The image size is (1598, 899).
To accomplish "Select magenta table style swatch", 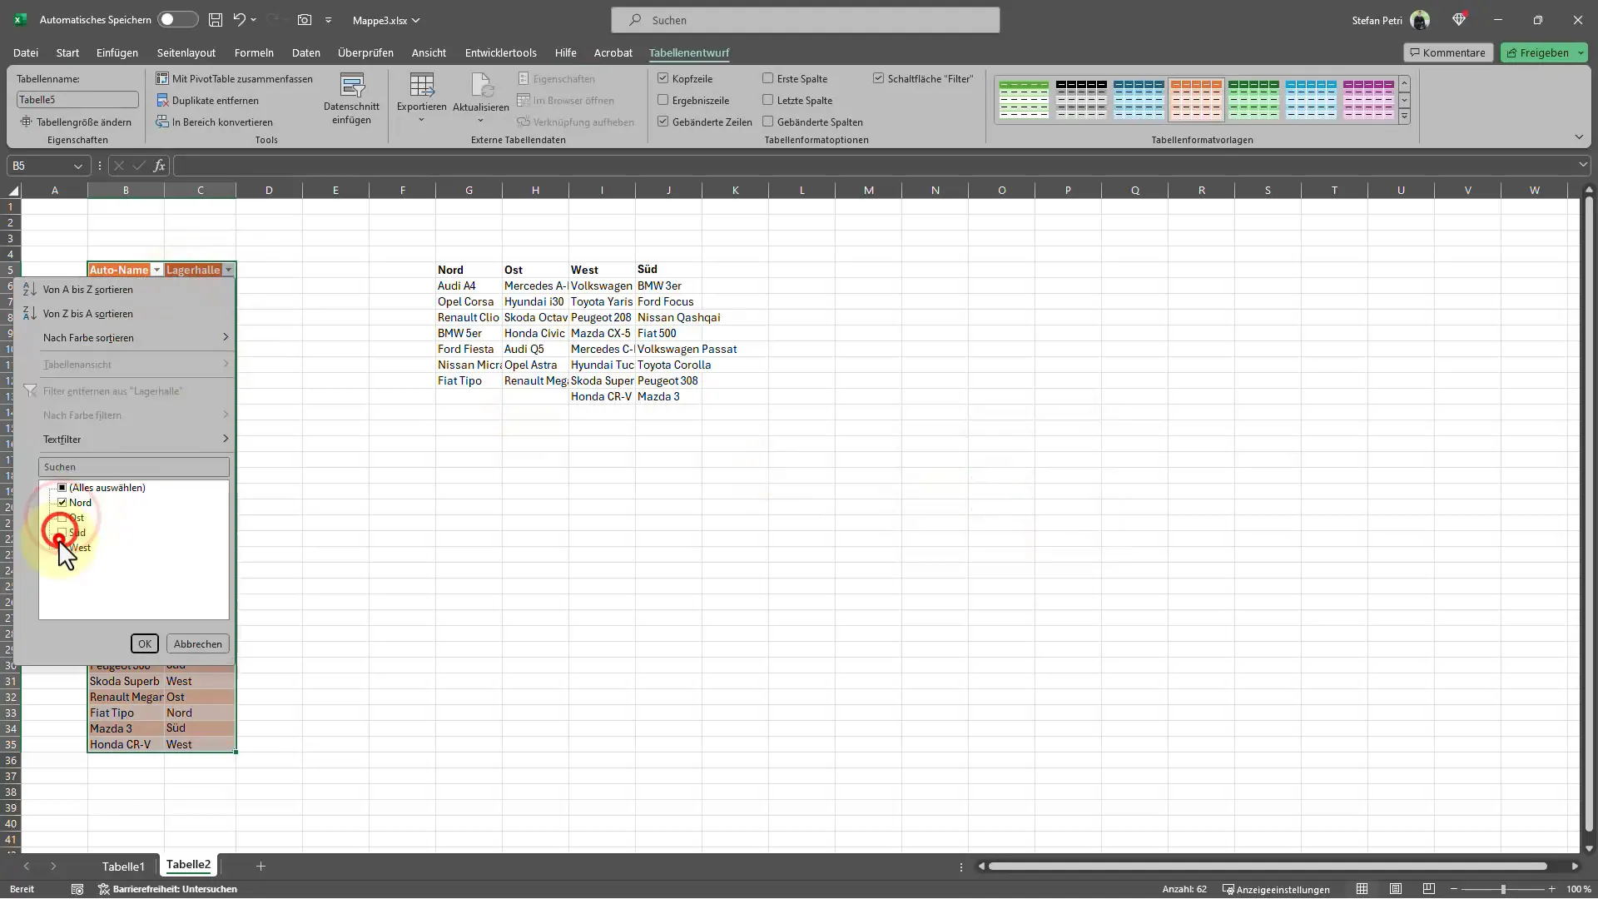I will [x=1368, y=99].
